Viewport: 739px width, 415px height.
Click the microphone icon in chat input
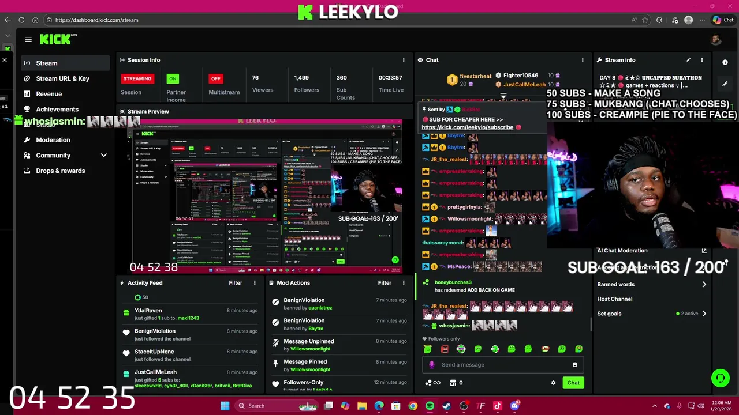tap(432, 365)
